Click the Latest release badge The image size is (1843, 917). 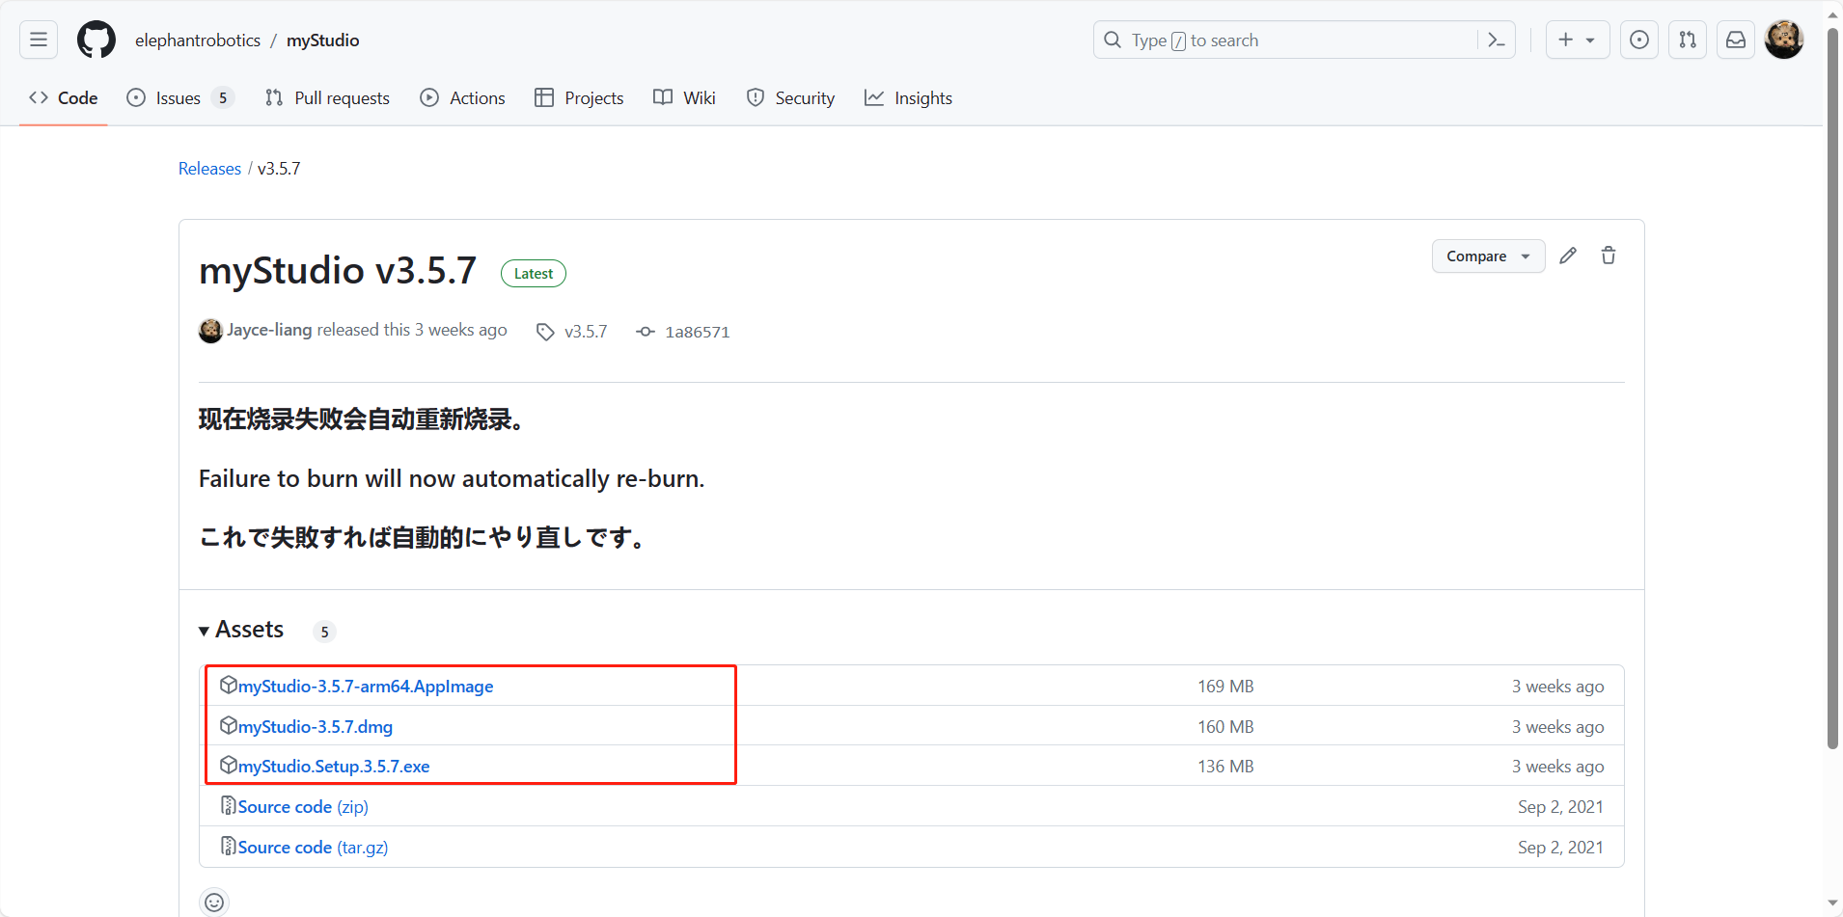click(x=534, y=274)
